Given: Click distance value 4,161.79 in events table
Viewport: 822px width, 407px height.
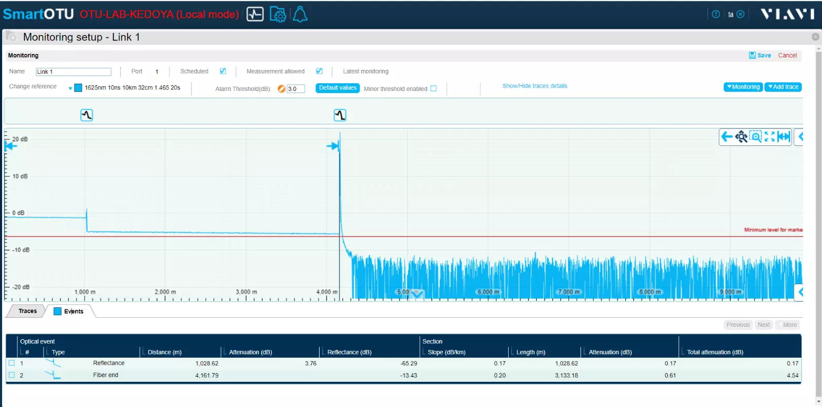Looking at the screenshot, I should pyautogui.click(x=207, y=376).
